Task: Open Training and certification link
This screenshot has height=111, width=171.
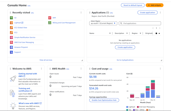Action: (25, 90)
